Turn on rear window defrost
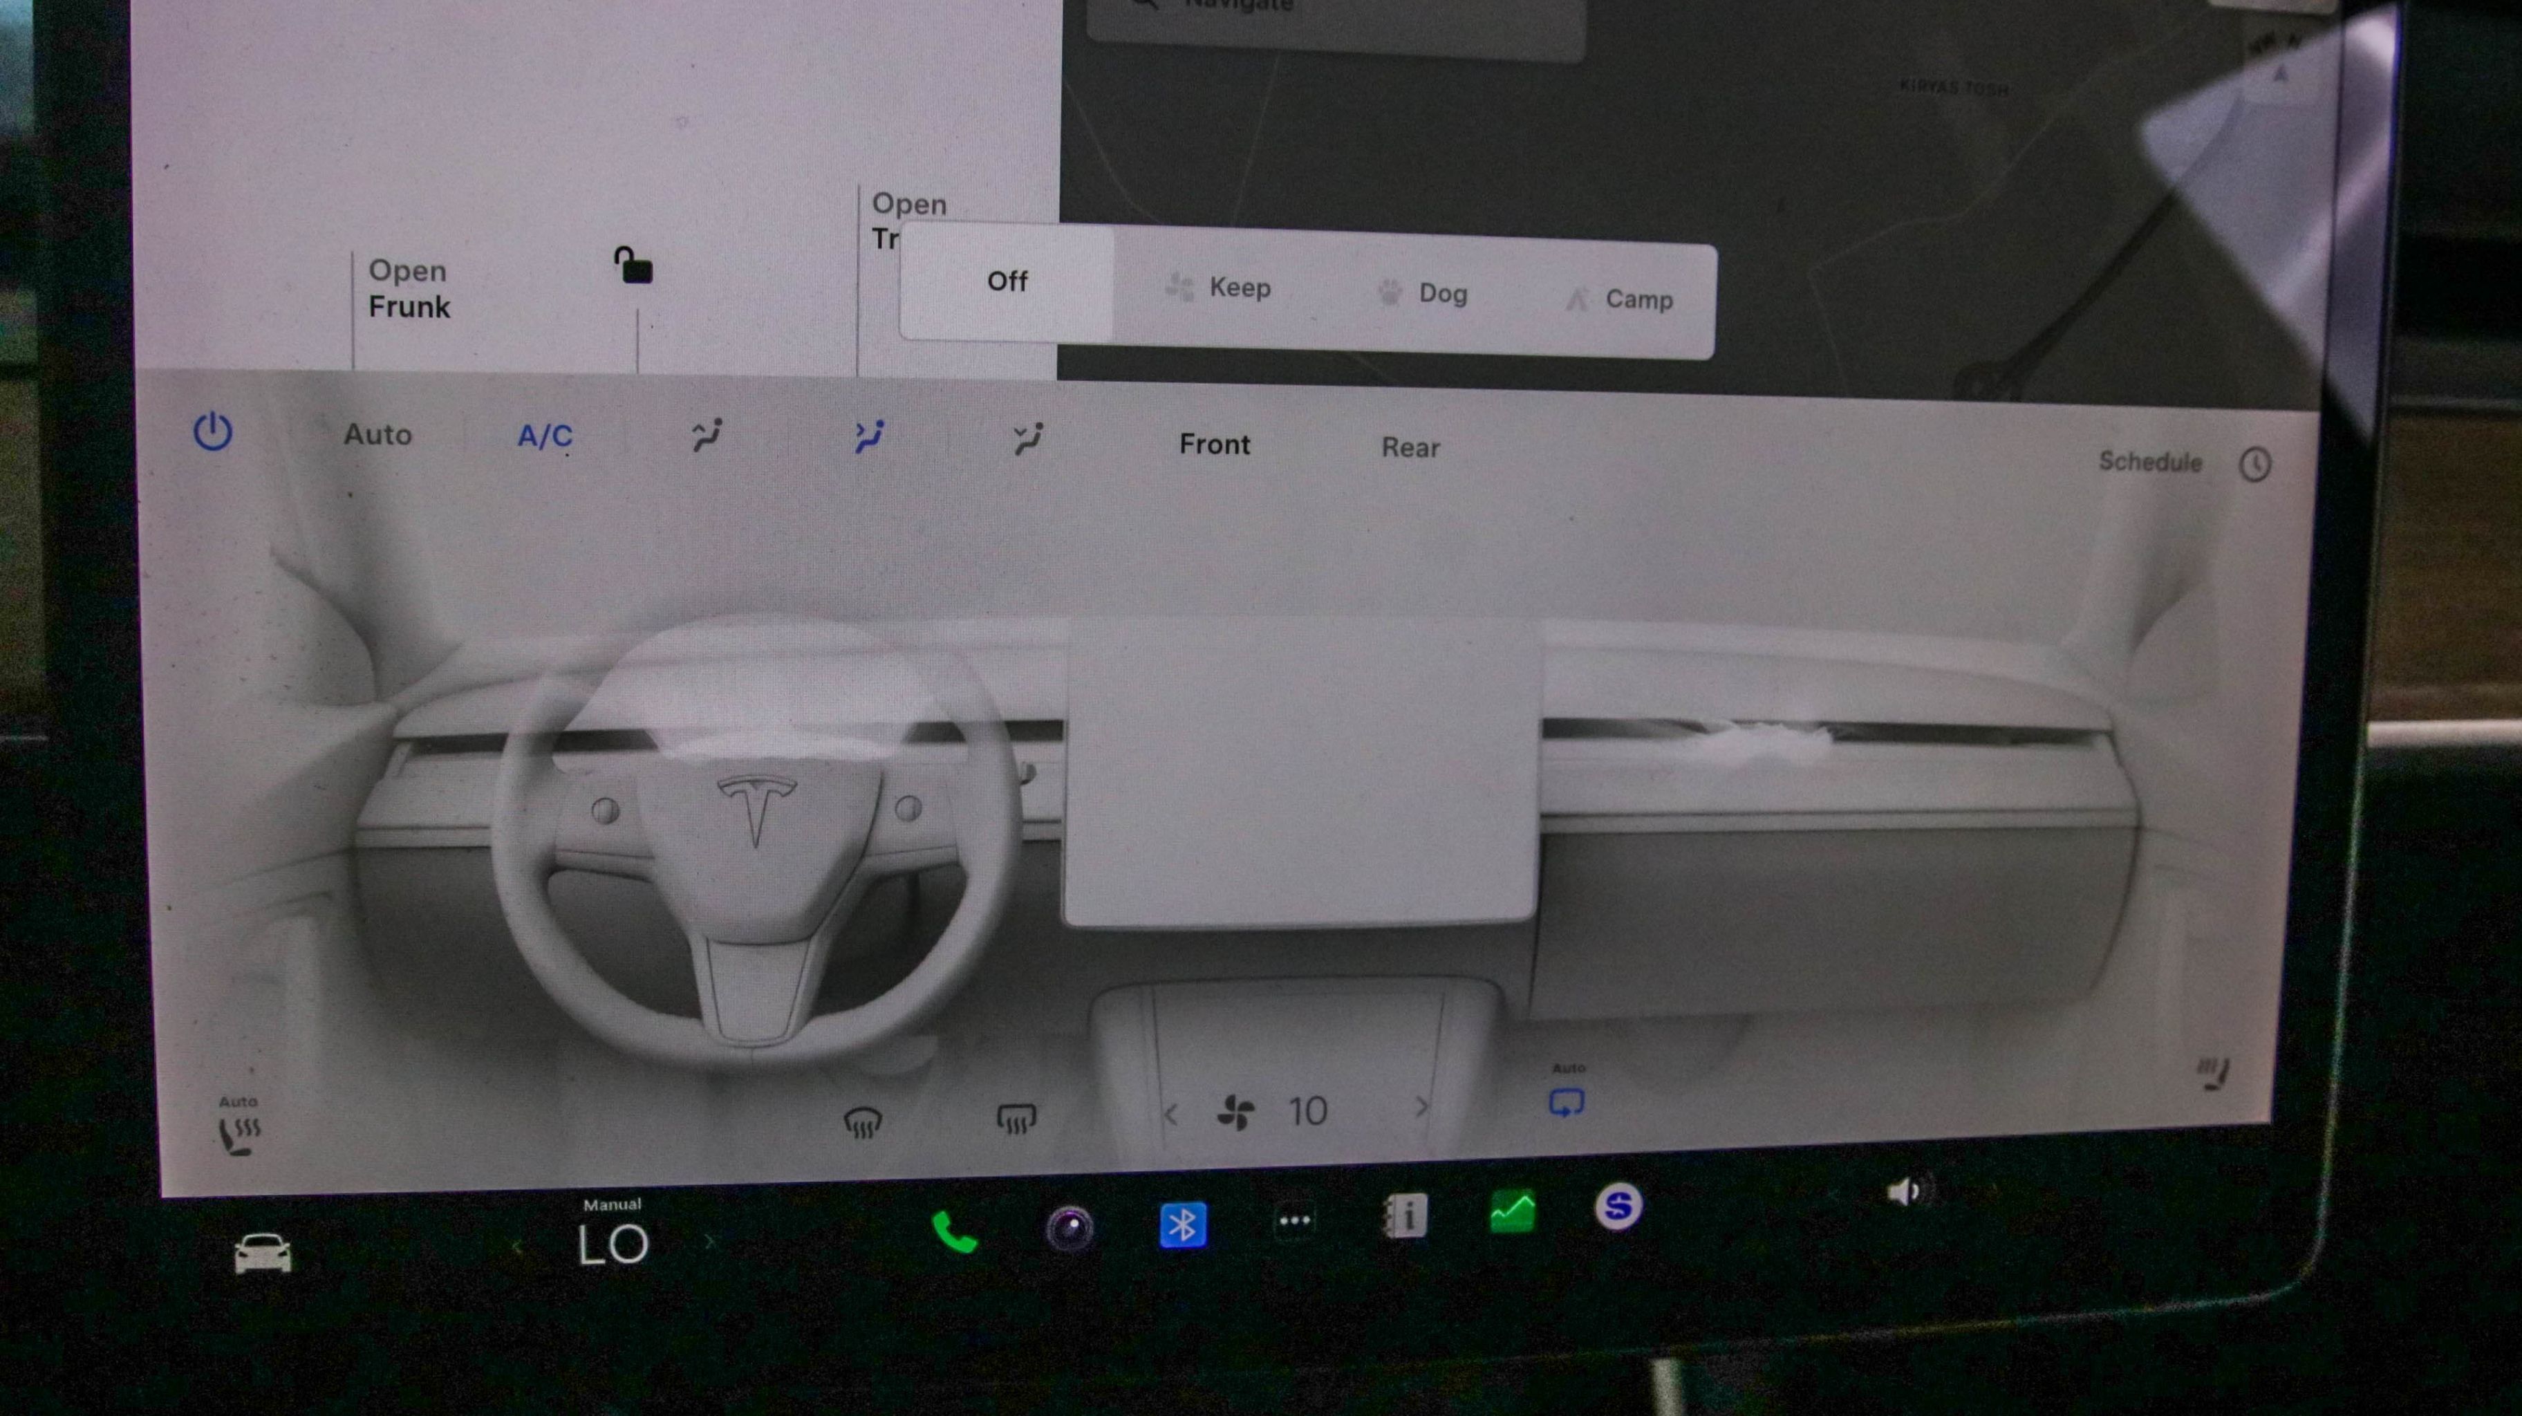 point(1016,1118)
